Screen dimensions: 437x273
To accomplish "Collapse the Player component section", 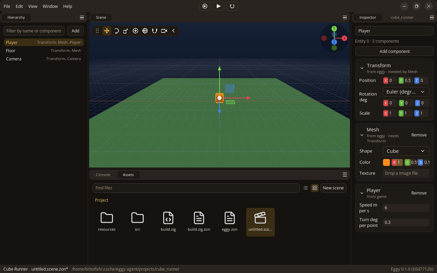I will coord(362,193).
